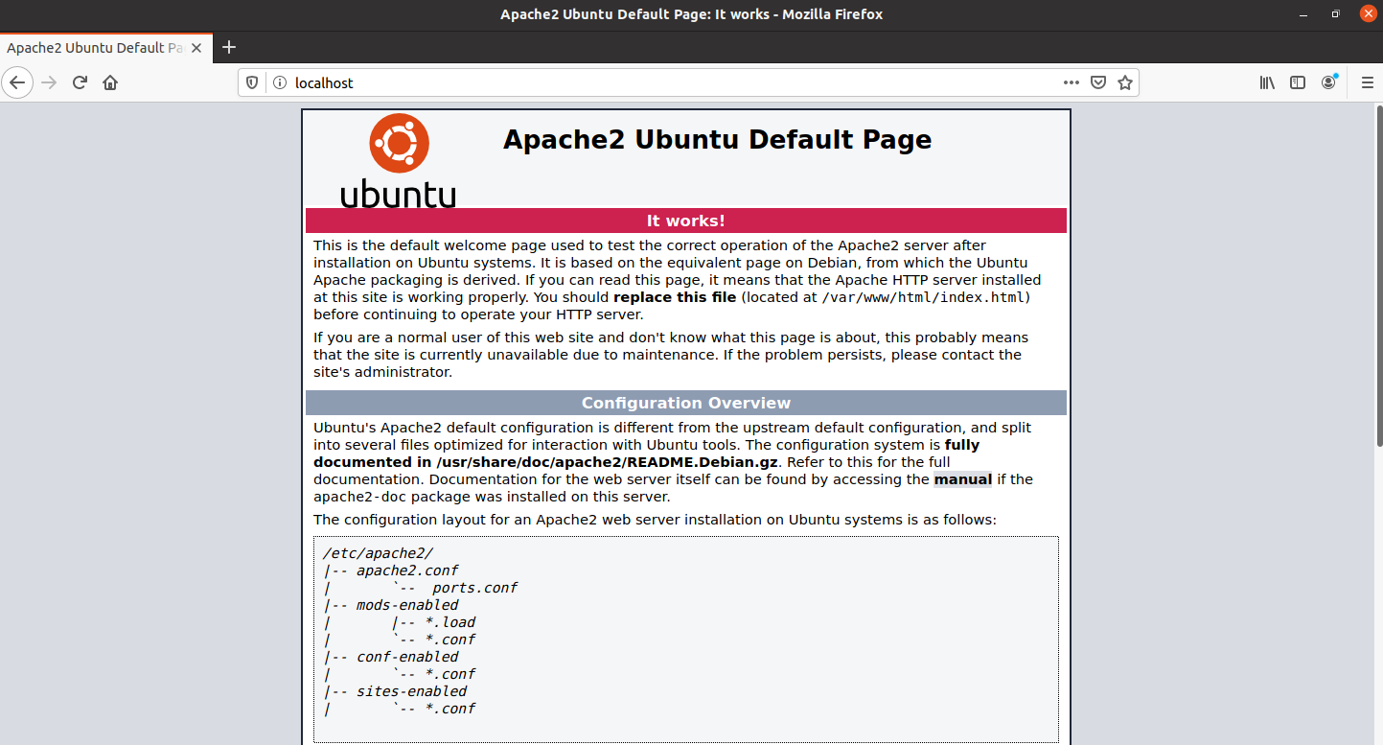Open the page actions three-dot menu

1071,82
